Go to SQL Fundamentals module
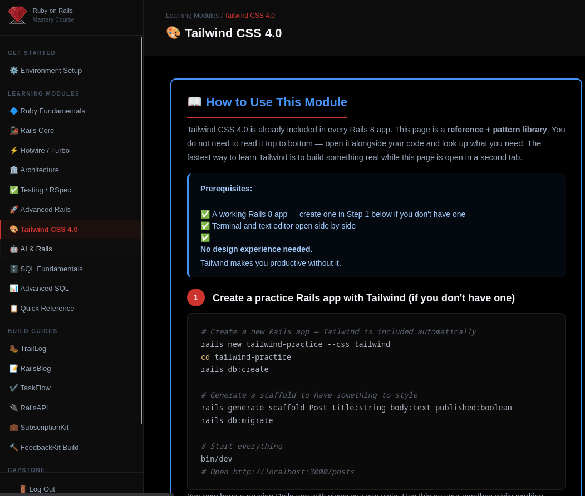 pos(71,269)
